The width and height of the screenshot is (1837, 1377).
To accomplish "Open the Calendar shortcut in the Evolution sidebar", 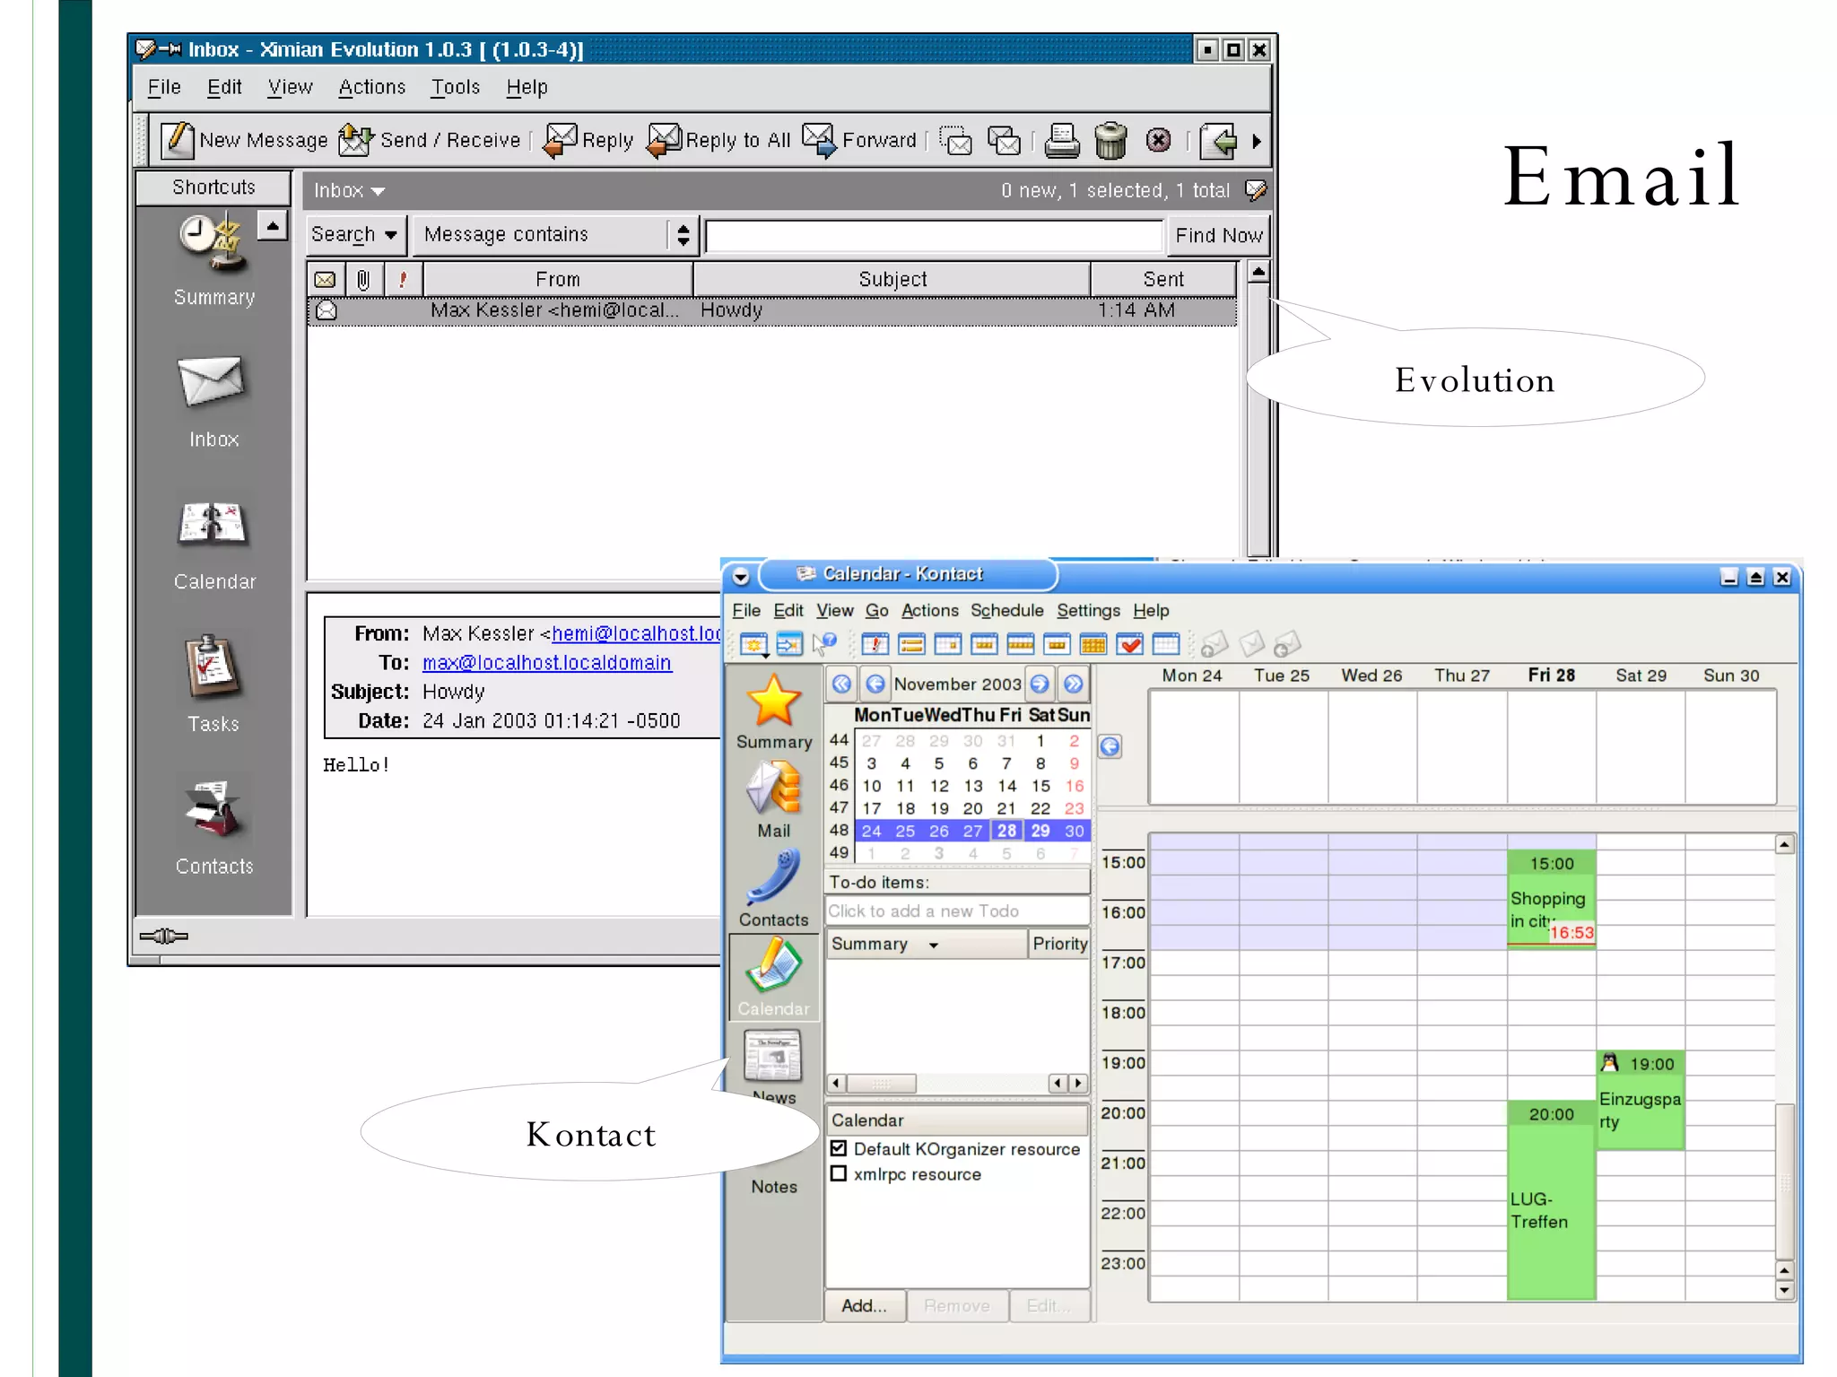I will click(213, 545).
